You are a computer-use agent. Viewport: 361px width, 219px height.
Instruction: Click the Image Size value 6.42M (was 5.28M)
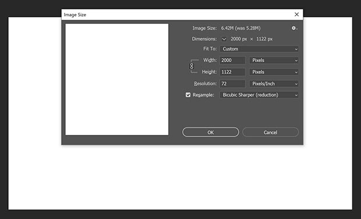pyautogui.click(x=241, y=28)
